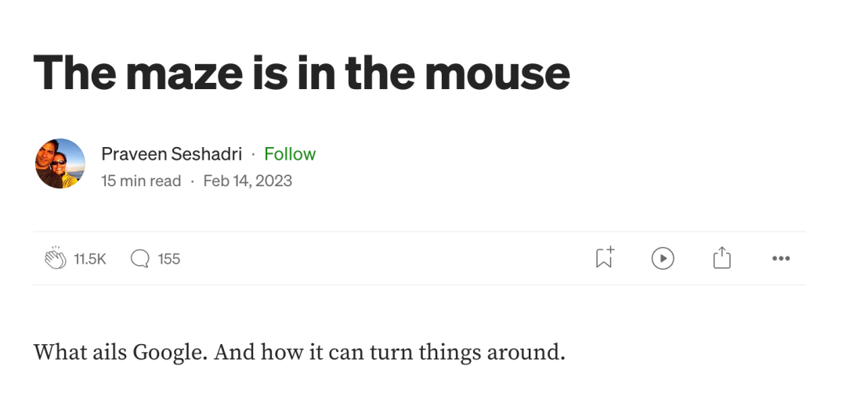Click the word "around" ending the subtitle
Image resolution: width=846 pixels, height=402 pixels.
coord(524,353)
